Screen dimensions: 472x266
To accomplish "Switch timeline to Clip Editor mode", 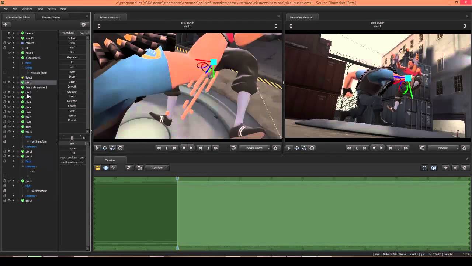I will pos(98,168).
